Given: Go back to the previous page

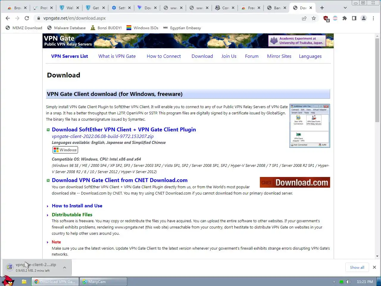Looking at the screenshot, I should click(x=8, y=18).
